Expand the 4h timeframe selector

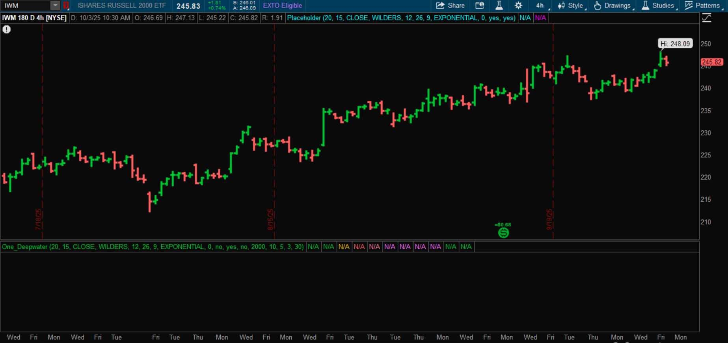click(542, 6)
